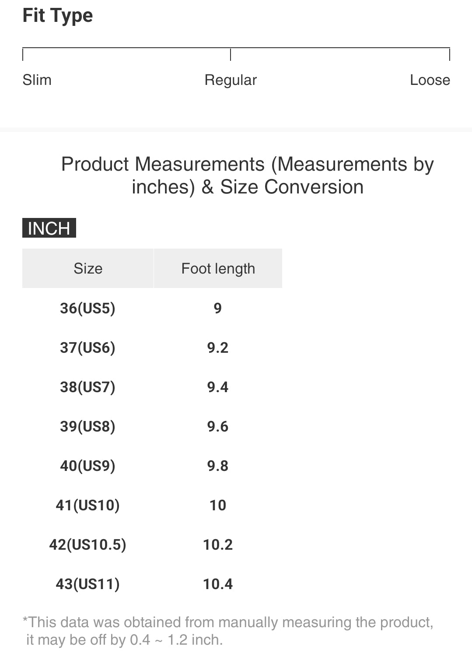472x660 pixels.
Task: Click the Product Measurements title text
Action: 248,176
